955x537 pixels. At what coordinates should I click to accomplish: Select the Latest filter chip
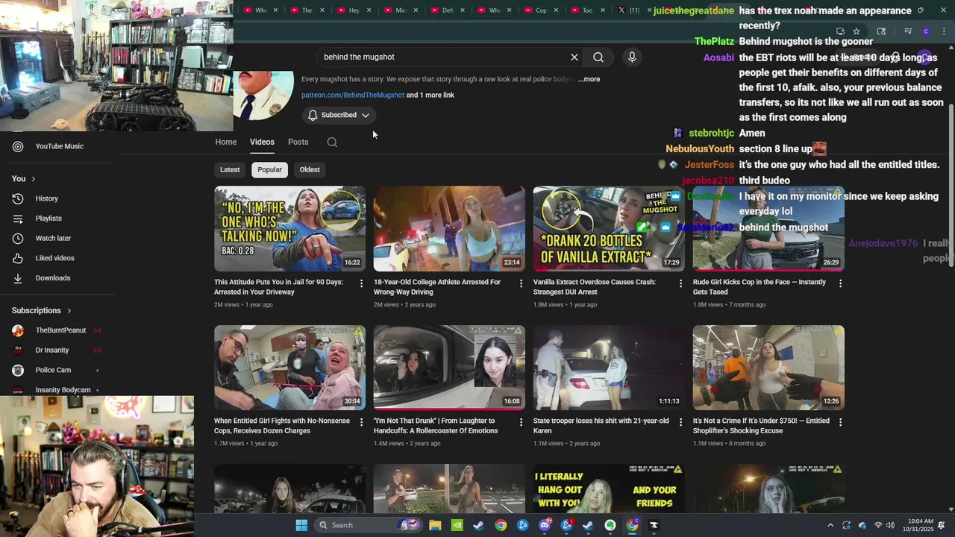230,169
